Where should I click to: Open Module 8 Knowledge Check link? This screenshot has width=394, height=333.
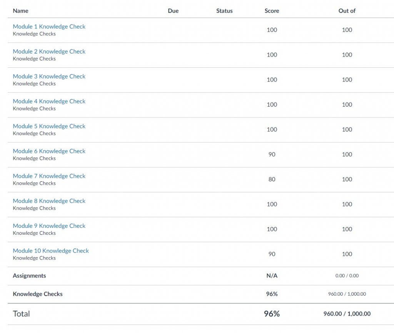pos(49,201)
